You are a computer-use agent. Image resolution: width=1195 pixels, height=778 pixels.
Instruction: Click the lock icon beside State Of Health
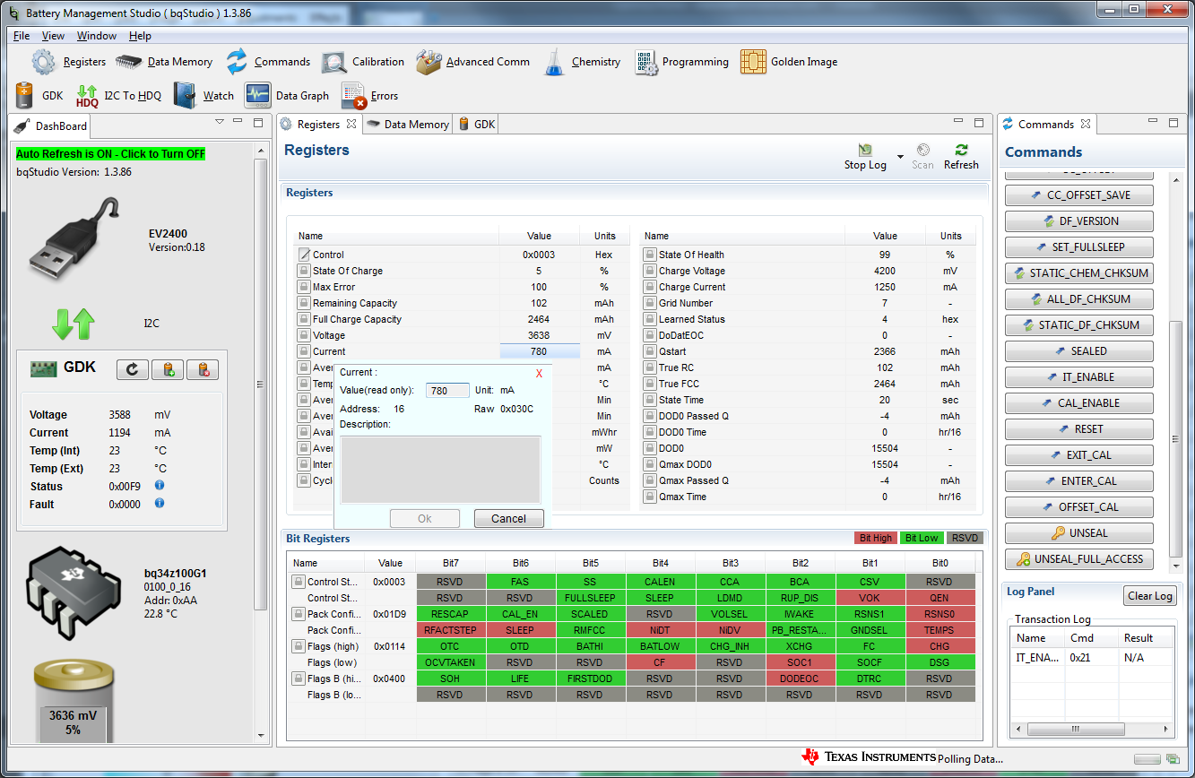(x=649, y=255)
